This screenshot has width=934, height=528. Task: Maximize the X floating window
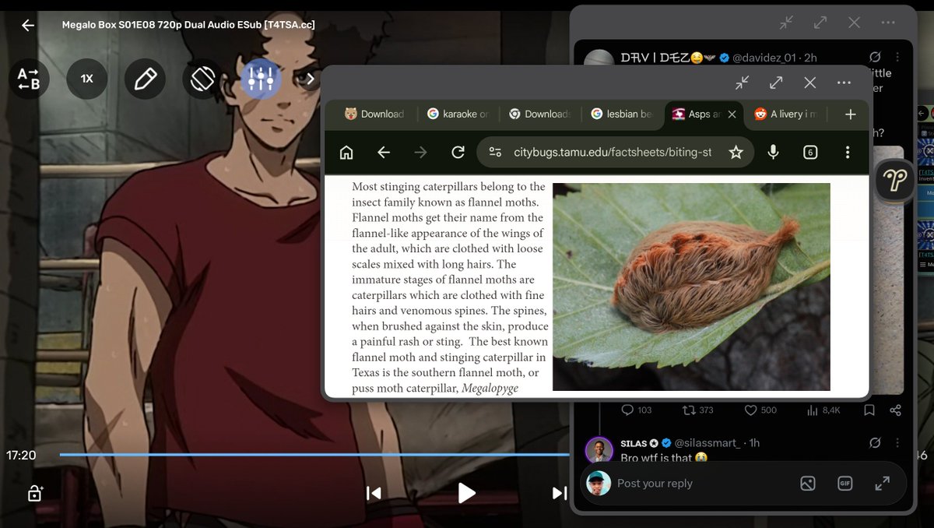coord(820,23)
